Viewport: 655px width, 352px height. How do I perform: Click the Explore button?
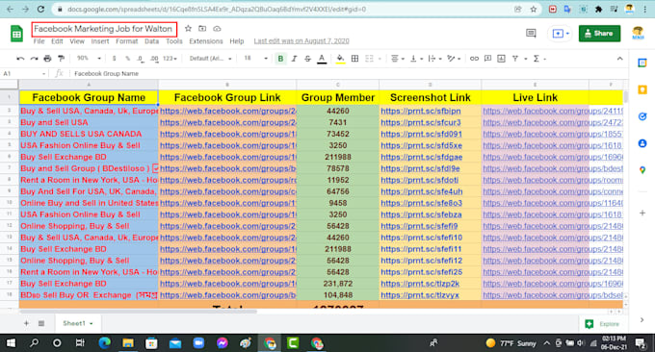[x=603, y=324]
